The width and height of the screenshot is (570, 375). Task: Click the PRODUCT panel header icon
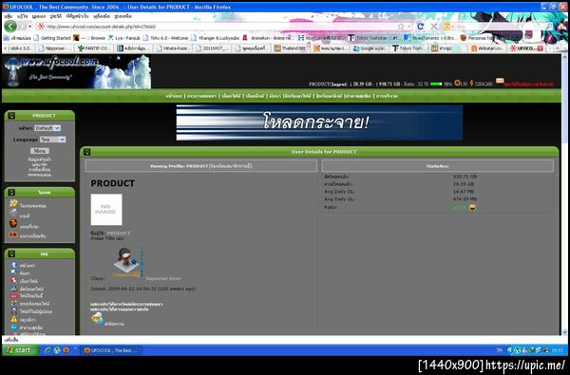11,116
